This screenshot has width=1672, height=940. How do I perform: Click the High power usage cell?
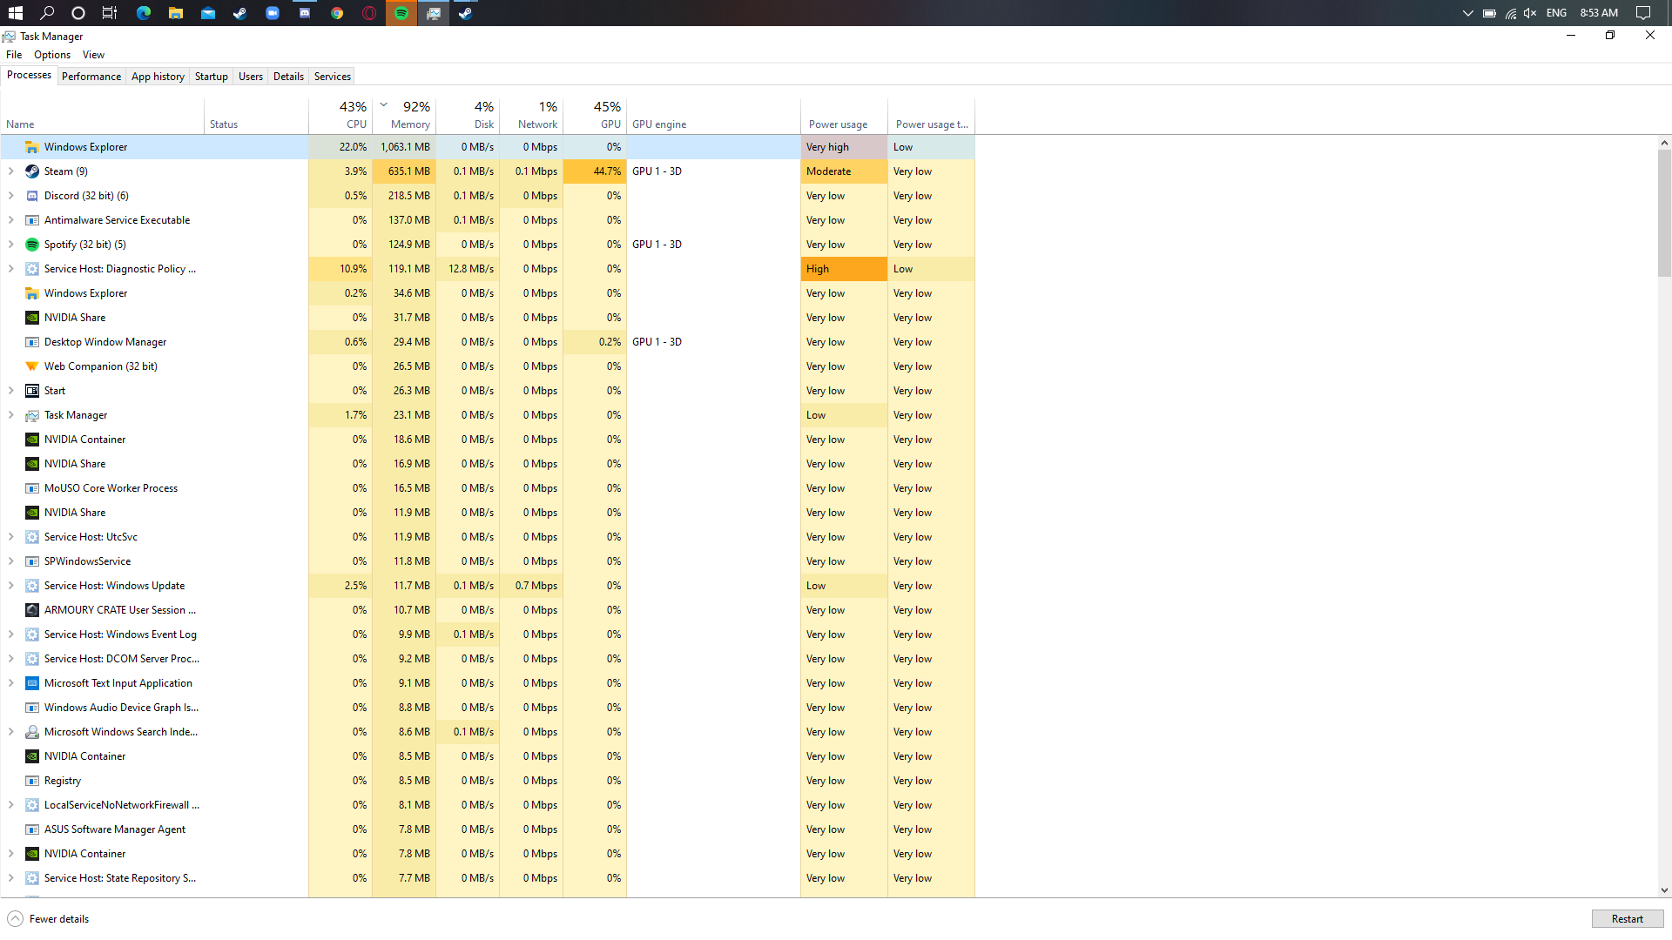[x=844, y=269]
